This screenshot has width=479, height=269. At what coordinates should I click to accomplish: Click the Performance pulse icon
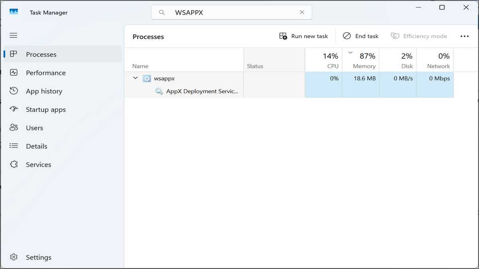tap(14, 73)
